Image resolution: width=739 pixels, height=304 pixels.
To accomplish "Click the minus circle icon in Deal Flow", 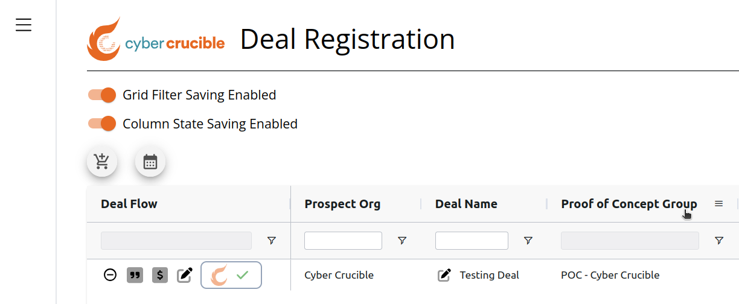I will [110, 275].
